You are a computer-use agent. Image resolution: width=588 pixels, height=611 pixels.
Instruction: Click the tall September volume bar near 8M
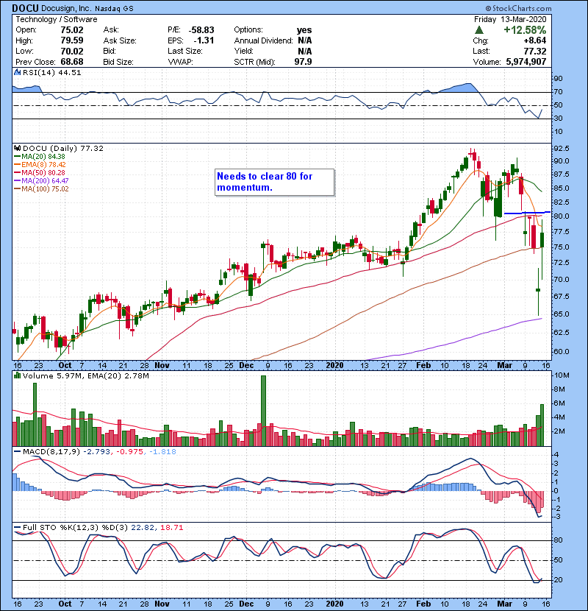[35, 414]
